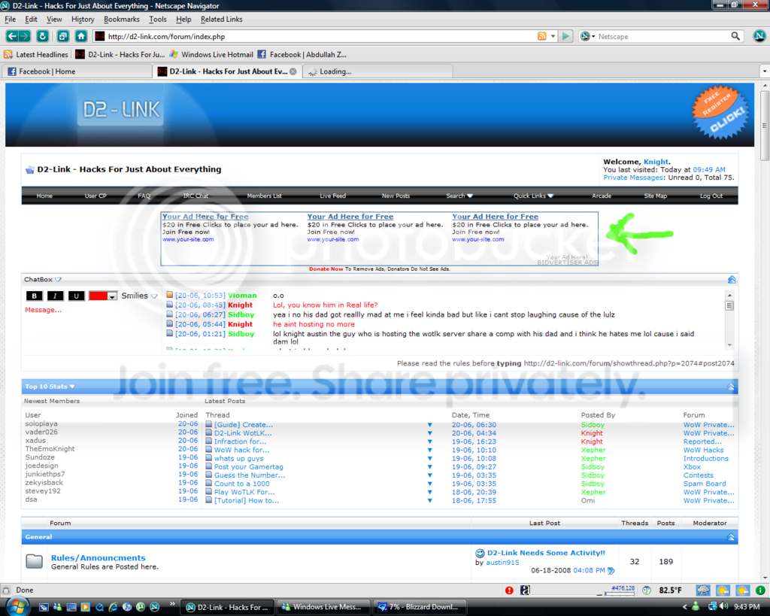
Task: Click the browser reload button
Action: coord(42,36)
